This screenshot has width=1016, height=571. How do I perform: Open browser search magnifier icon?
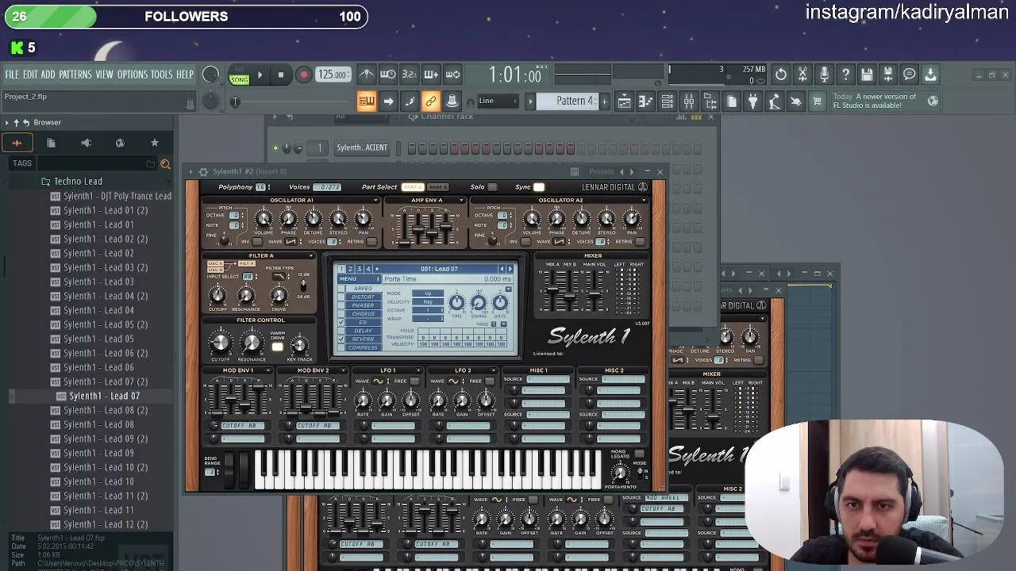[x=165, y=164]
